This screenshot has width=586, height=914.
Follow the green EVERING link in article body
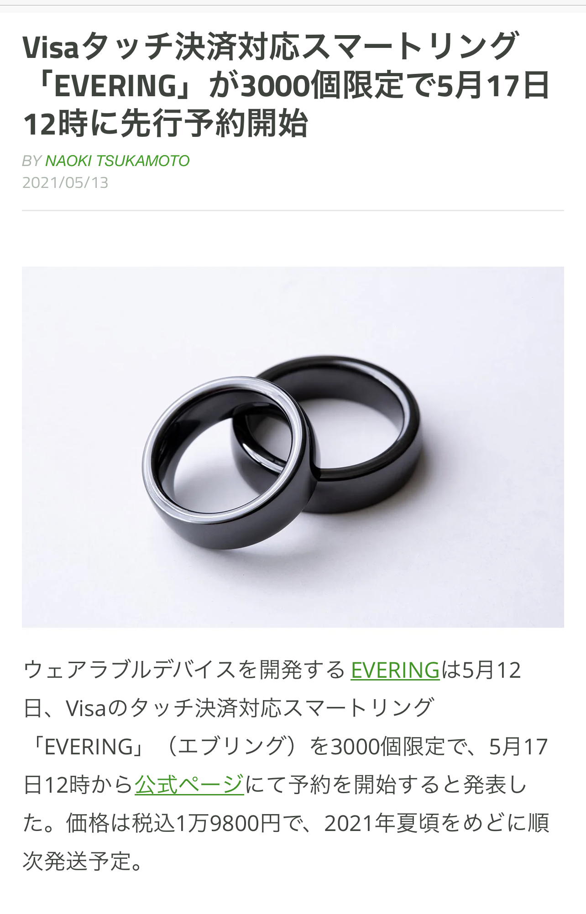point(395,670)
